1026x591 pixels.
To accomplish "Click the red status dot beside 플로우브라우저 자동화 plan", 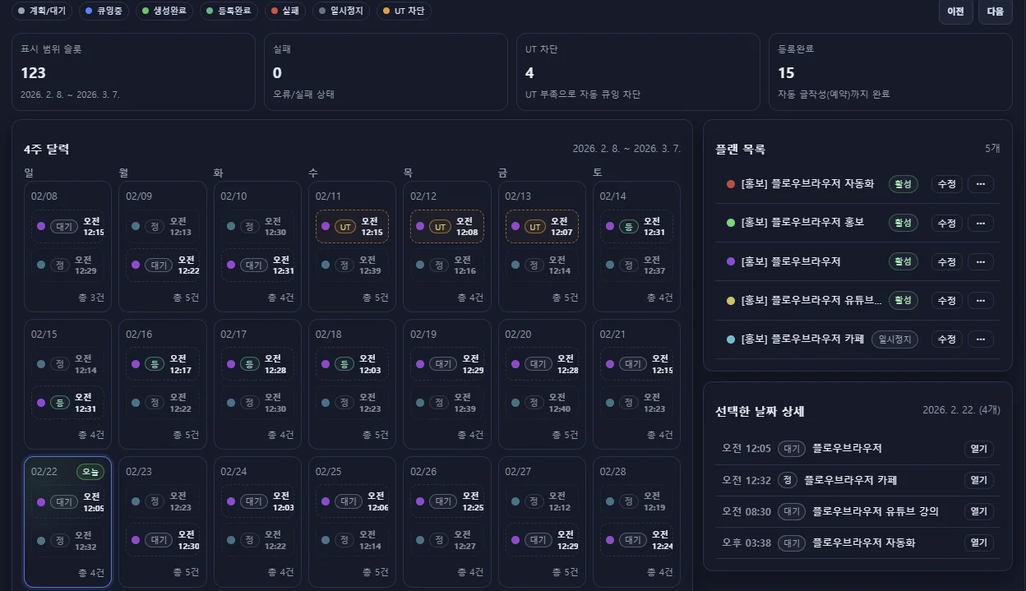I will [x=728, y=184].
